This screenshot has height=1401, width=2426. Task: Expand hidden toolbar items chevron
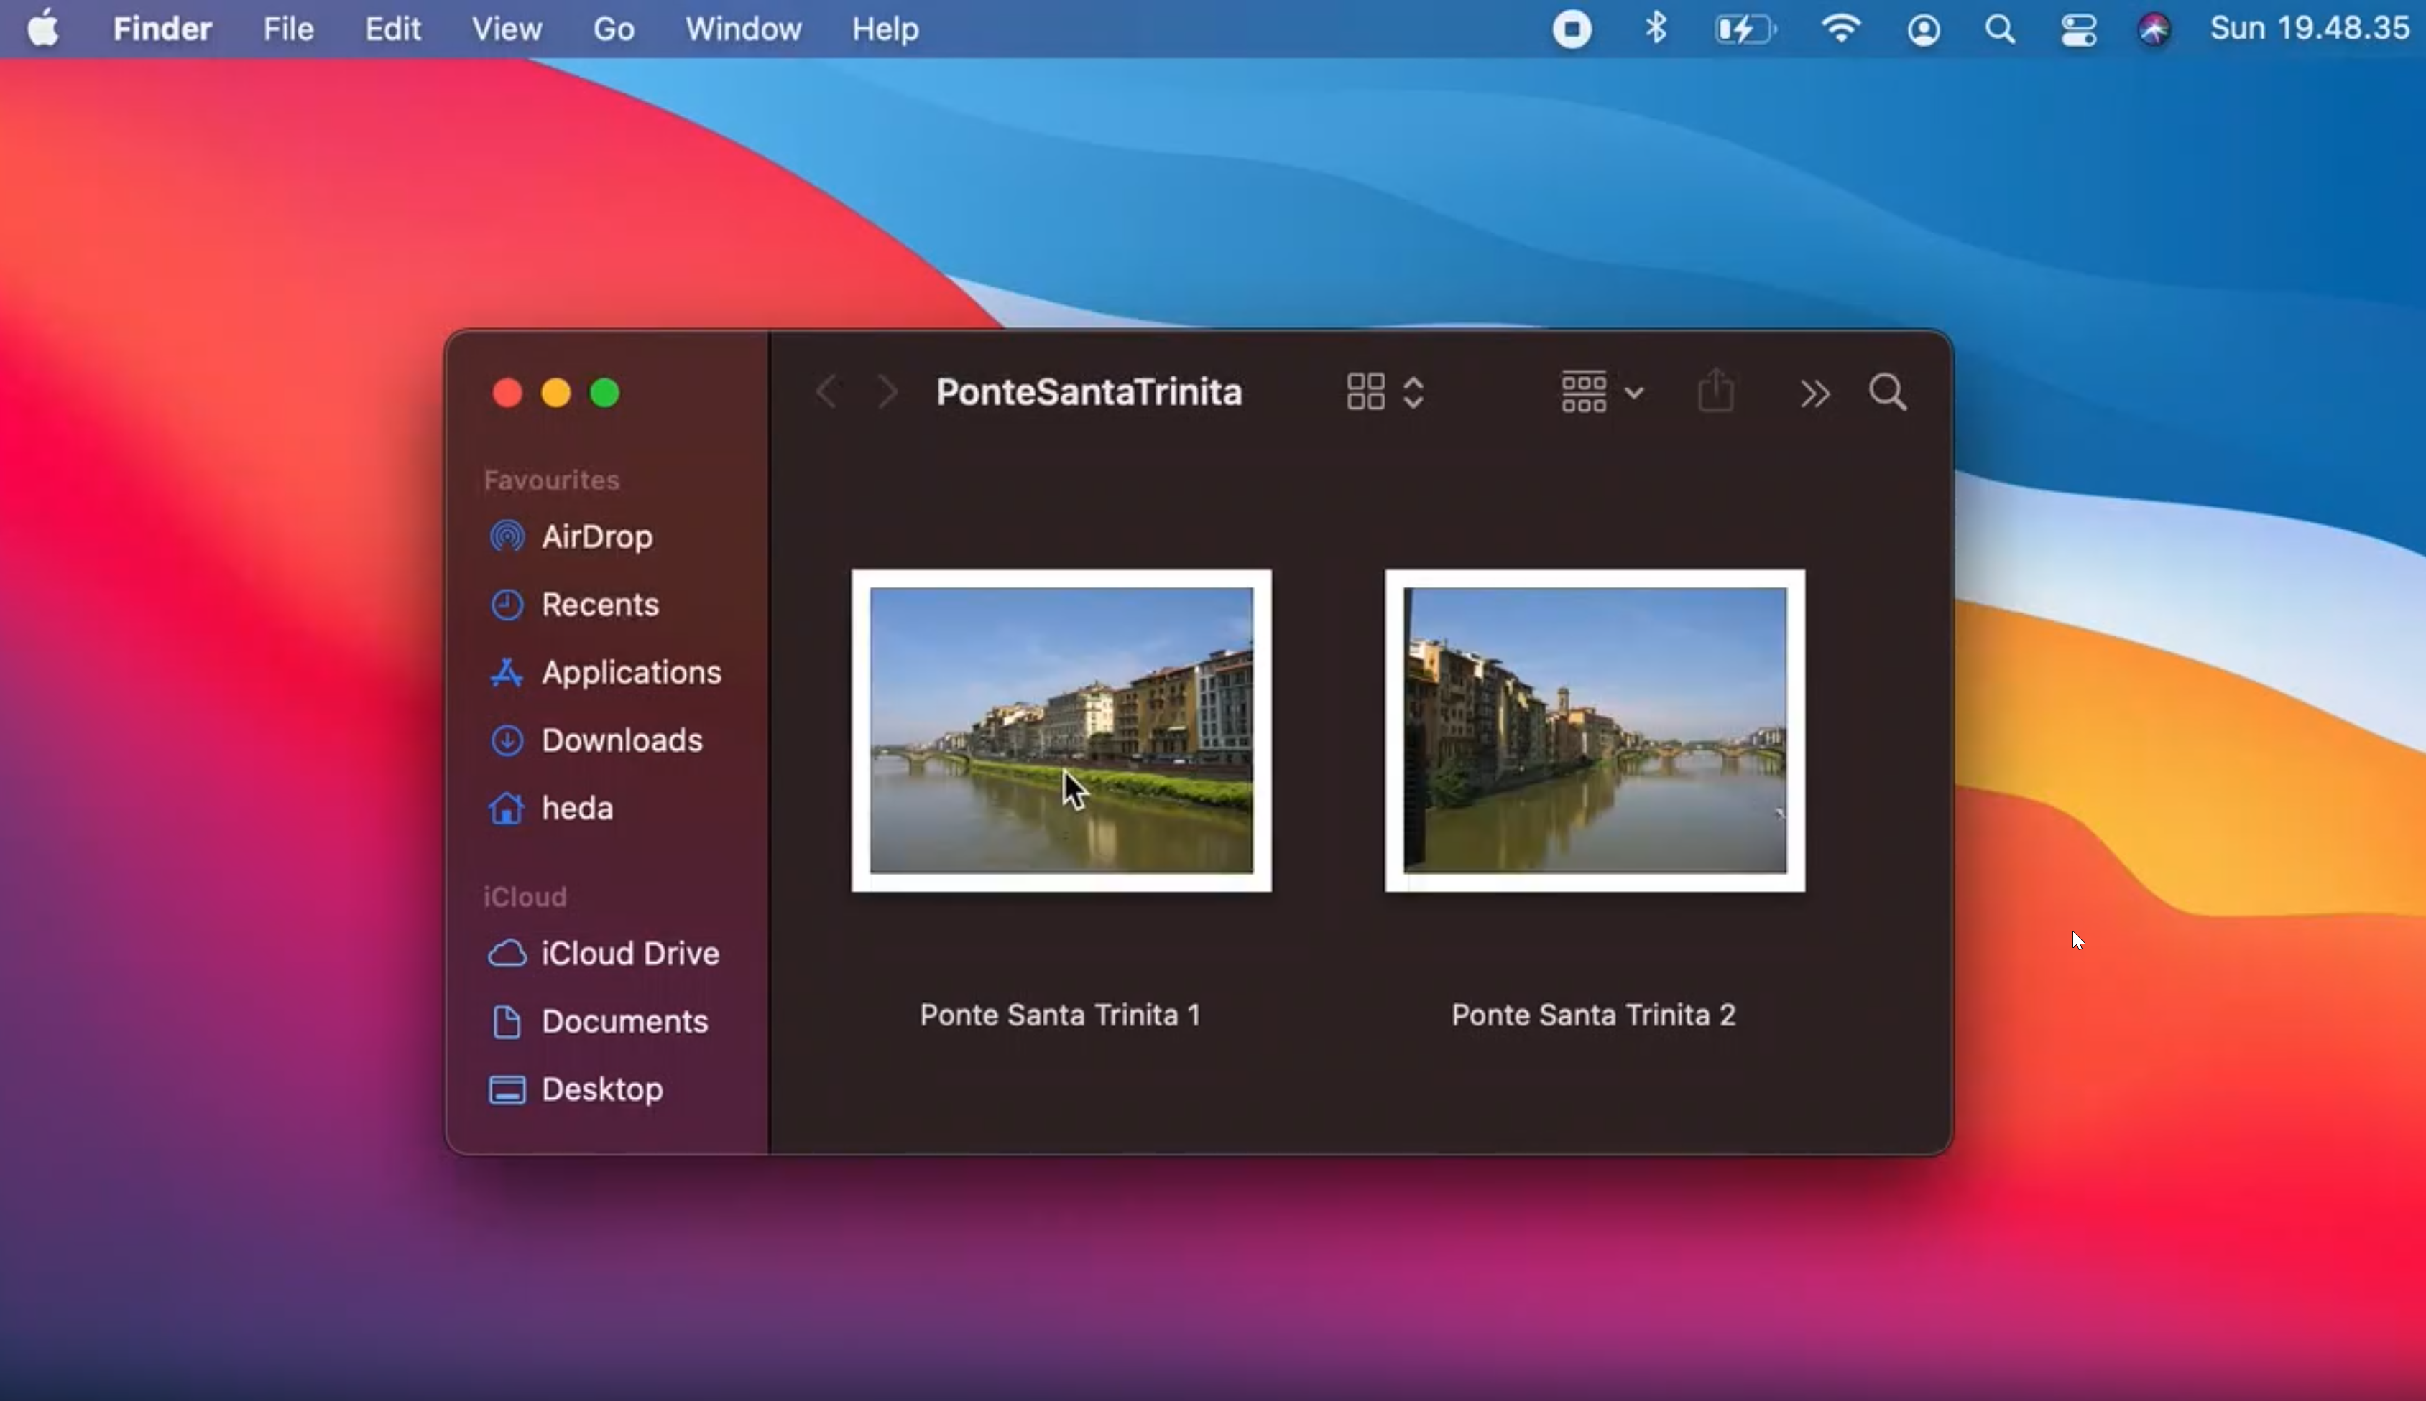1814,394
